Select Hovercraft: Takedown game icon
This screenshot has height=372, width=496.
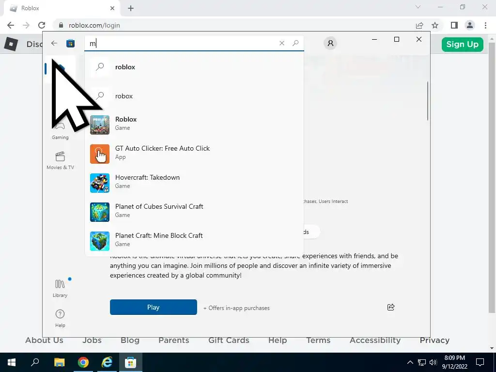point(100,183)
